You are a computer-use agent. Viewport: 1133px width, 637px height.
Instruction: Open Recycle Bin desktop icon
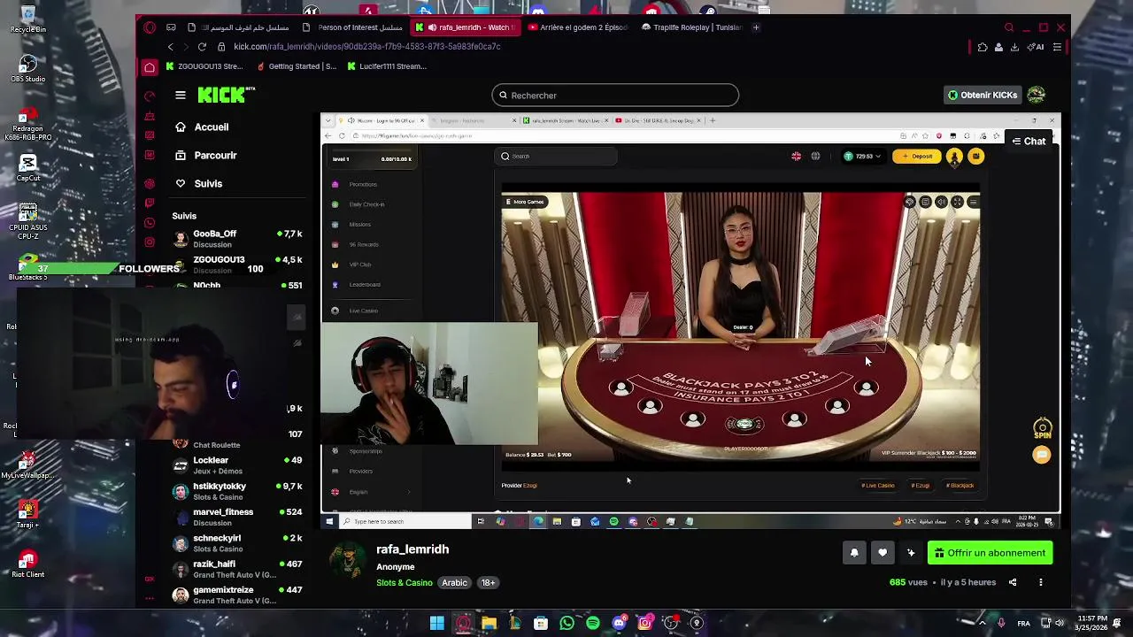[27, 19]
